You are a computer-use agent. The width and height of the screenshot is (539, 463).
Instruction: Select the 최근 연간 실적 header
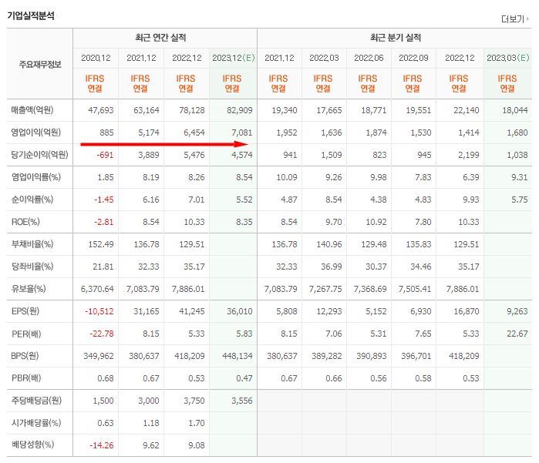[160, 38]
